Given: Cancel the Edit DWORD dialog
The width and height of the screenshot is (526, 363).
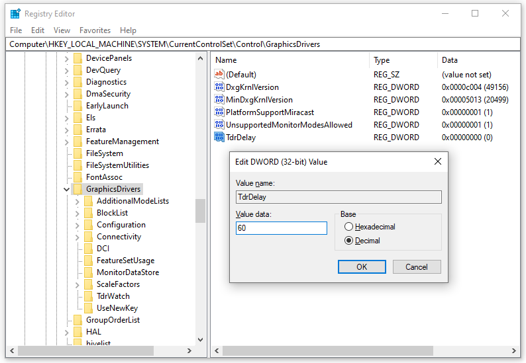Looking at the screenshot, I should [417, 266].
